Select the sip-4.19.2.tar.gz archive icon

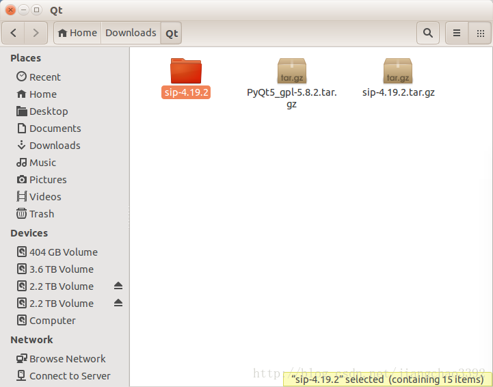pyautogui.click(x=398, y=70)
